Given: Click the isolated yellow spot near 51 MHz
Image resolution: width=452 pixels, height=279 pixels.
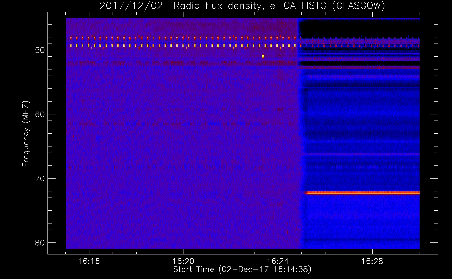Looking at the screenshot, I should (263, 56).
